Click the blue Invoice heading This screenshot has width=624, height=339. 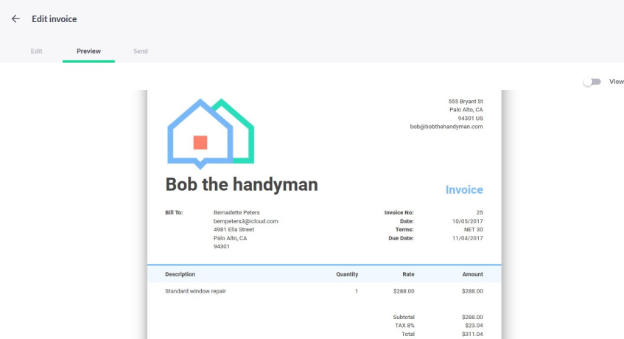[463, 189]
